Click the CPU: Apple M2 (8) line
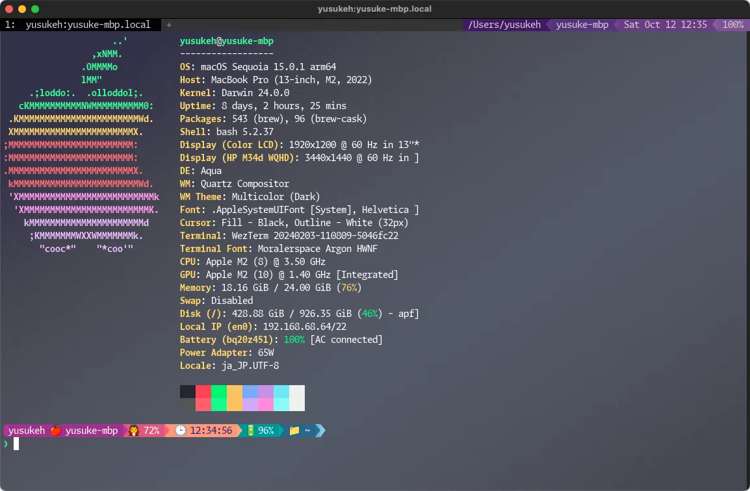Image resolution: width=750 pixels, height=491 pixels. 253,262
